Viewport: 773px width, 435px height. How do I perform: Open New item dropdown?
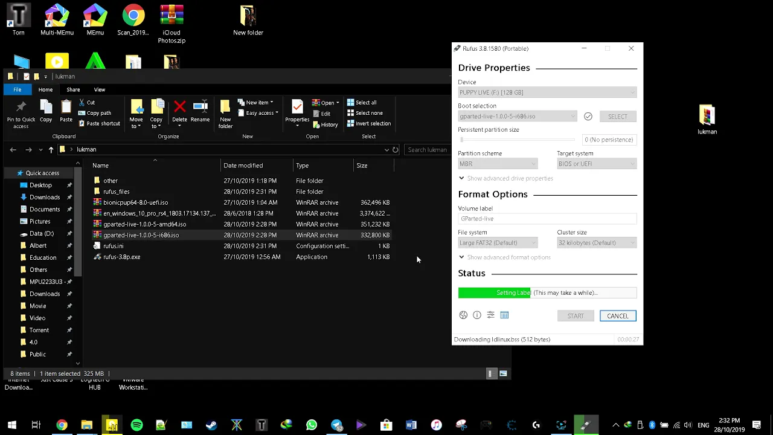click(x=255, y=103)
